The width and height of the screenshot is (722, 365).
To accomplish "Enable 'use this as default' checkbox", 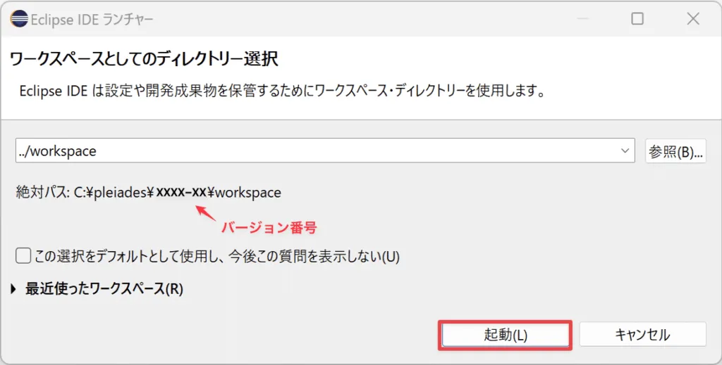I will [23, 256].
